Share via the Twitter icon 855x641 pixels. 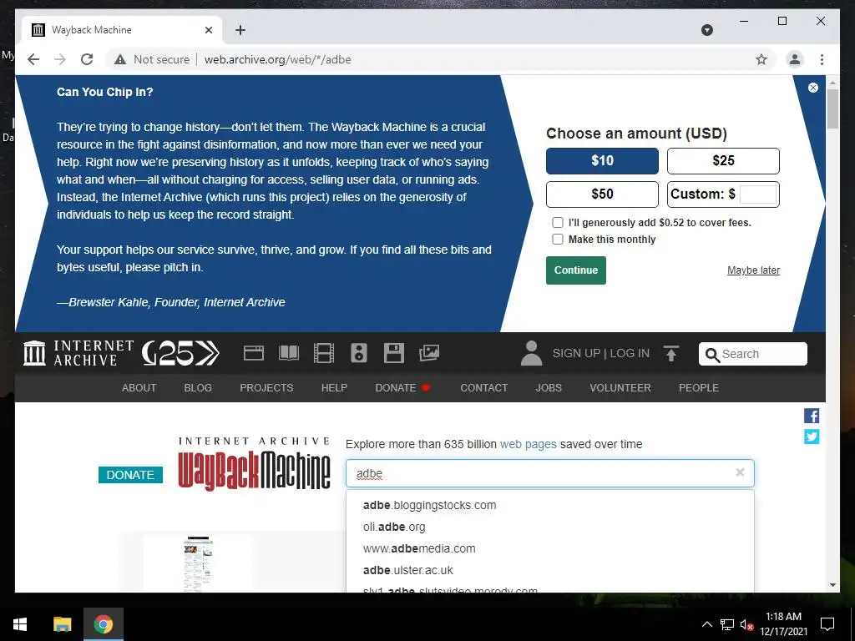[812, 437]
